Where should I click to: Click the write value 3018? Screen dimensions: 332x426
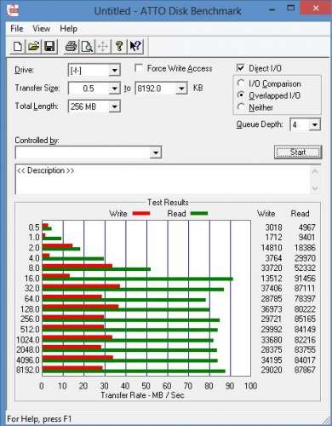point(273,227)
